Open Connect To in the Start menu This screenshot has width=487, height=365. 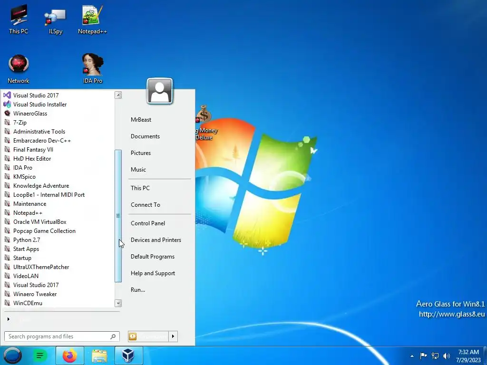(146, 204)
